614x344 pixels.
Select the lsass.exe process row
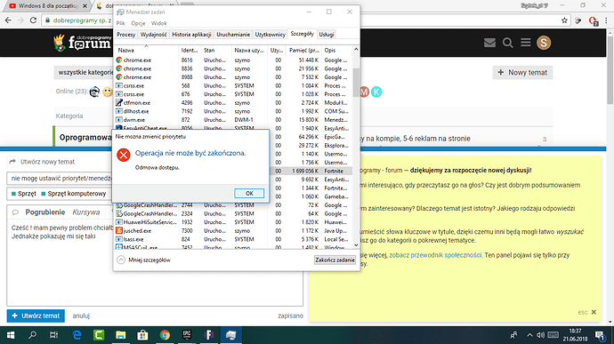(x=233, y=239)
